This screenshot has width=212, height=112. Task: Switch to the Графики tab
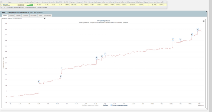[5, 15]
